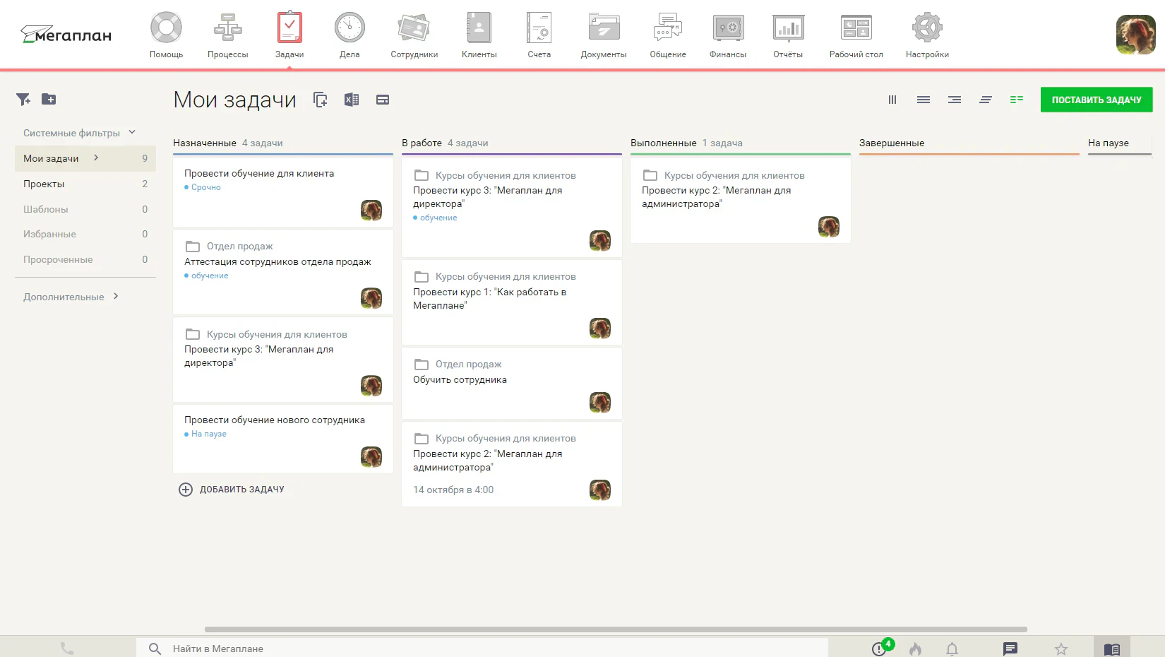
Task: Select Проекты filter
Action: [x=85, y=184]
